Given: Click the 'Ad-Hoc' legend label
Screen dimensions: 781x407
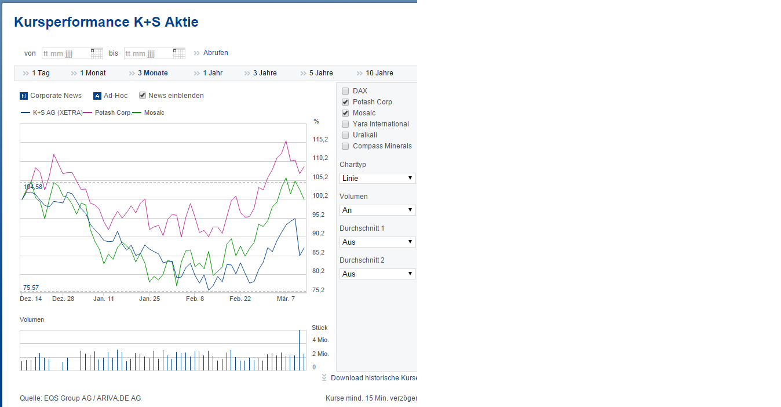Looking at the screenshot, I should pos(116,96).
